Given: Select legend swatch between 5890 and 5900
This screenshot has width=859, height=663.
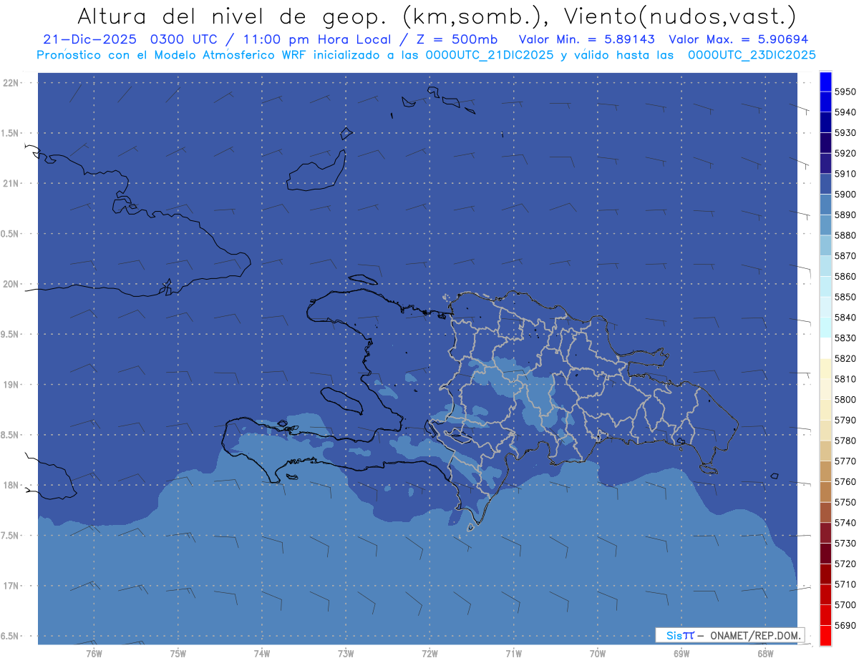Looking at the screenshot, I should (x=825, y=205).
